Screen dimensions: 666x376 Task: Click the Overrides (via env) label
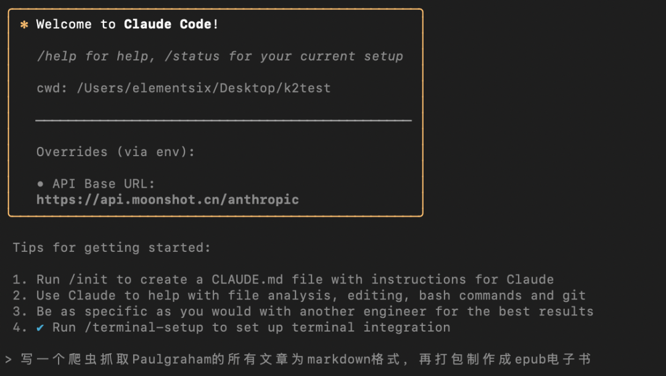(115, 152)
